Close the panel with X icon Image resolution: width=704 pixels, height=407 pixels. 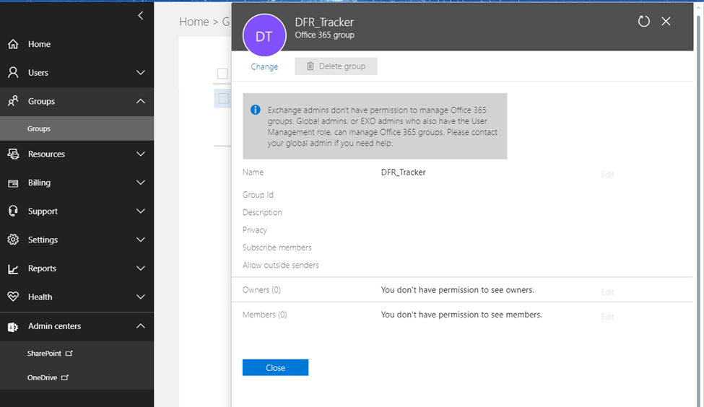666,21
